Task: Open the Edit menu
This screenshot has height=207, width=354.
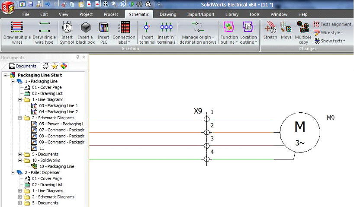Action: 44,14
